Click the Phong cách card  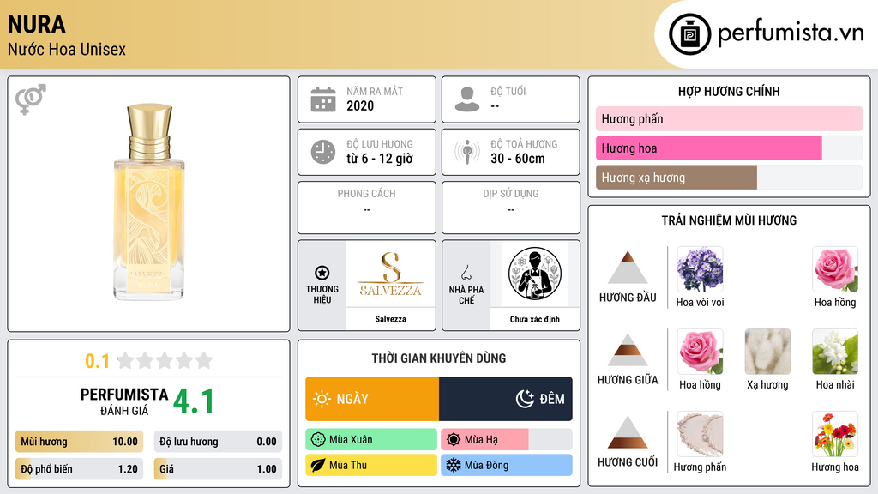click(366, 208)
